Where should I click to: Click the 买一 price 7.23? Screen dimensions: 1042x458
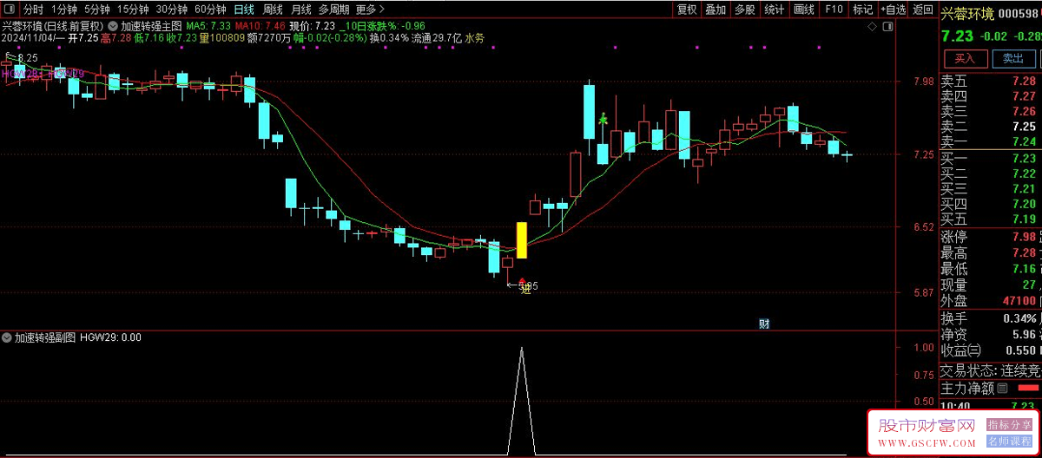[1024, 159]
